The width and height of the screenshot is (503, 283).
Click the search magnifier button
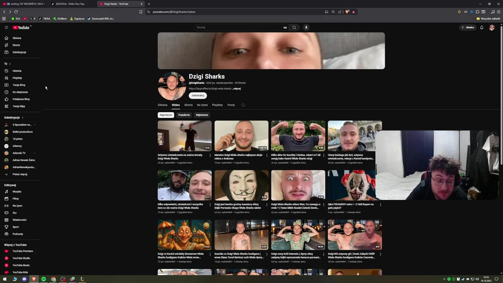tap(294, 28)
